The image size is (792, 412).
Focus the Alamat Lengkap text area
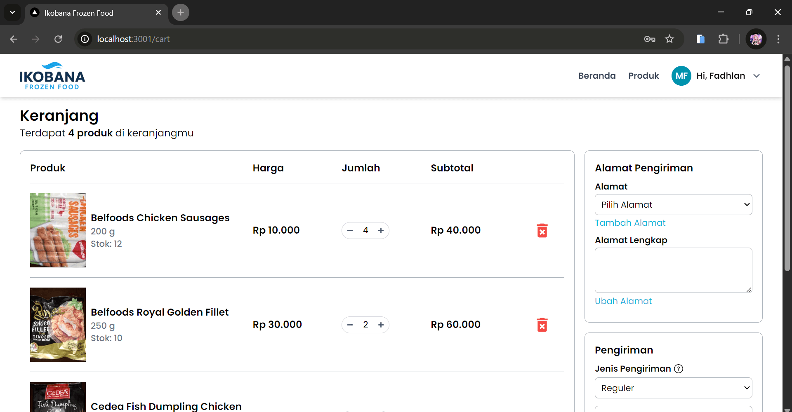(x=673, y=270)
